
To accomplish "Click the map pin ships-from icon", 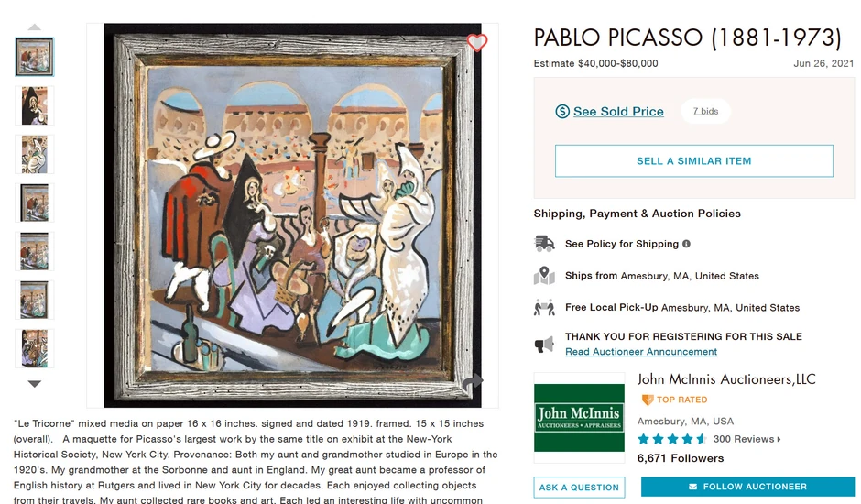I will click(545, 276).
